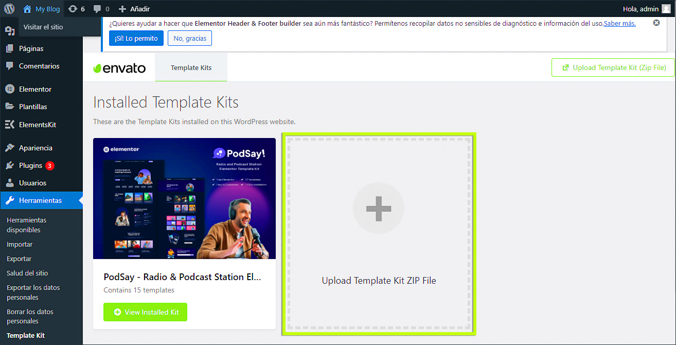The image size is (676, 345).
Task: Open Plugins menu with 3 updates
Action: (x=31, y=165)
